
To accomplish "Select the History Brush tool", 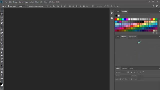I will coord(2,43).
